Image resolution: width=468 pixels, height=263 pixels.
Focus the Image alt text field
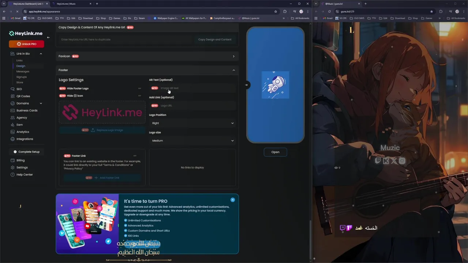(x=192, y=88)
